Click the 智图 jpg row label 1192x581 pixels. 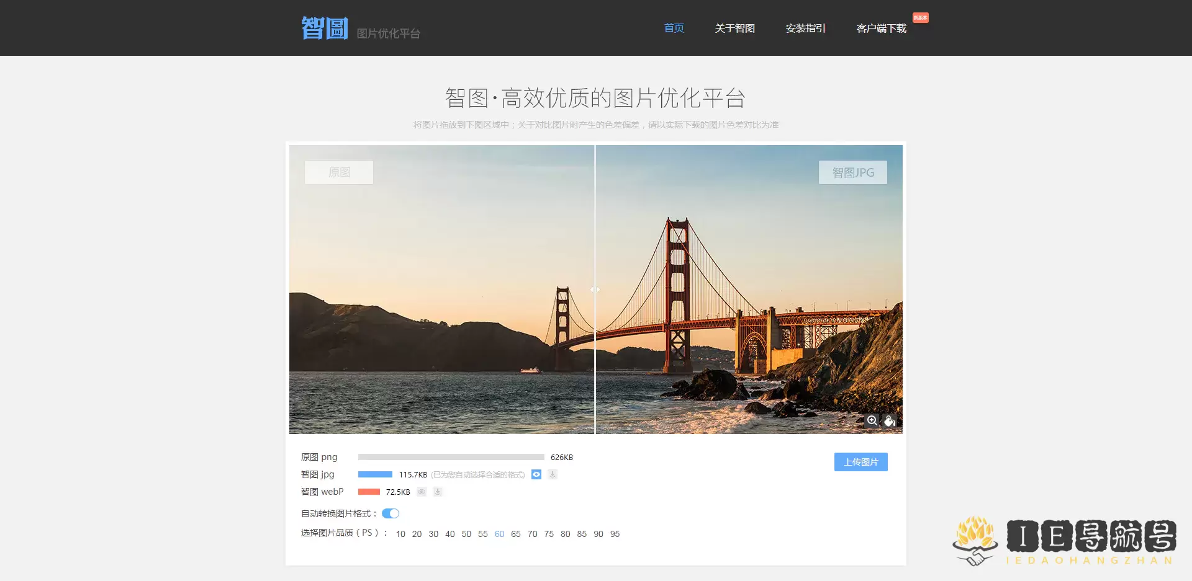click(318, 474)
